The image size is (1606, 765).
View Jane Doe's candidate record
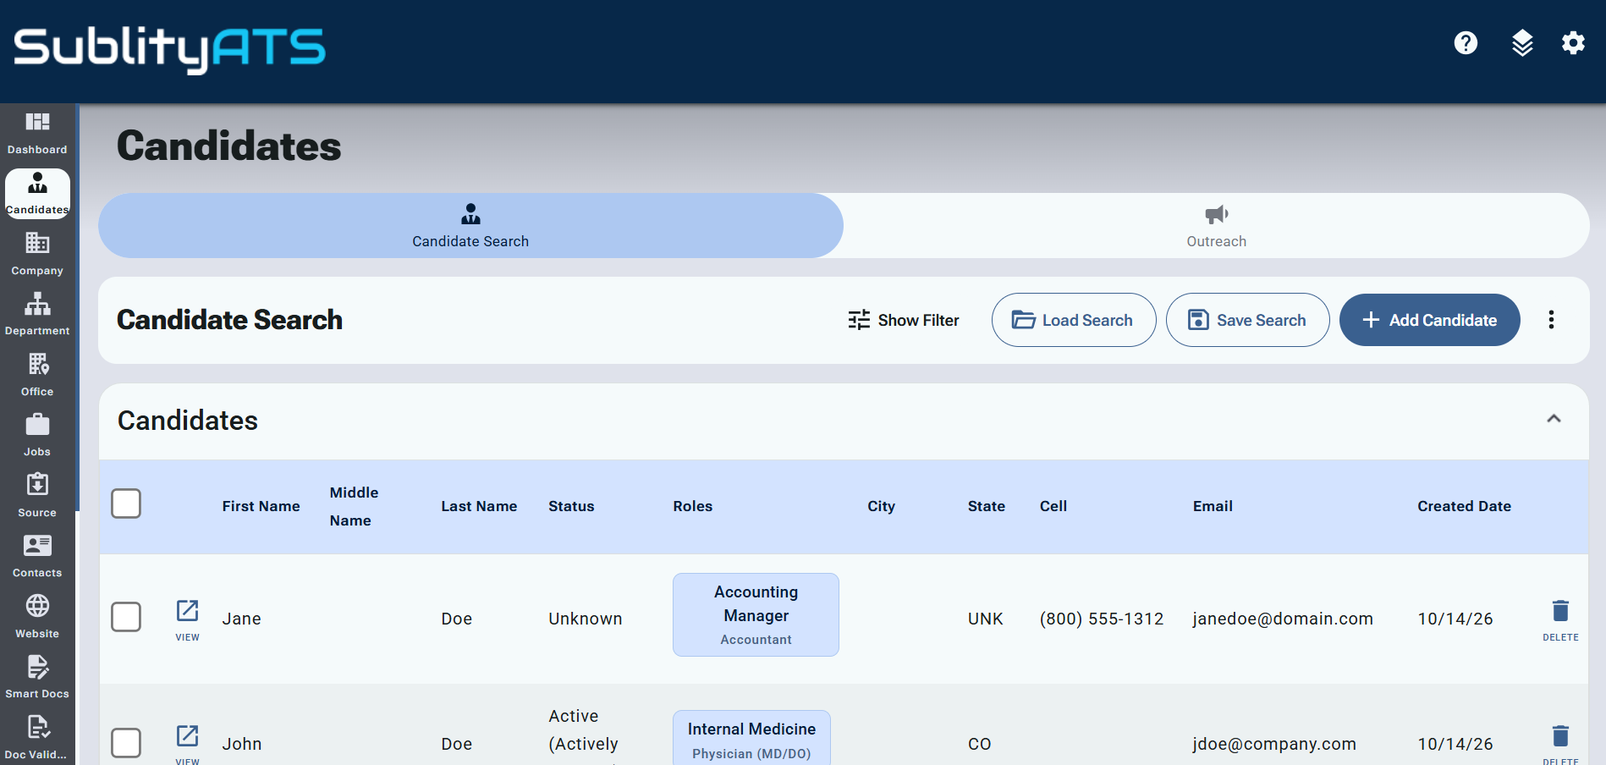[x=187, y=619]
